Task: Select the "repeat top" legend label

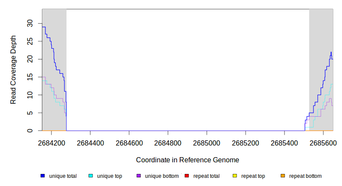Action: (x=253, y=176)
